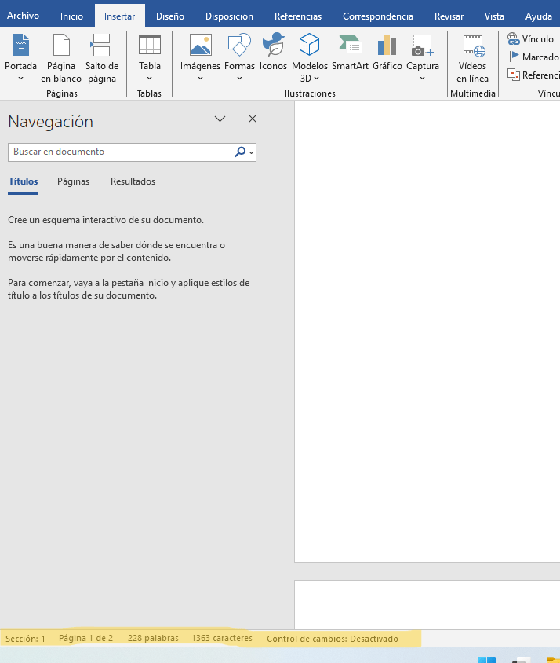Image resolution: width=560 pixels, height=663 pixels.
Task: Open Navegación pane options chevron
Action: (x=220, y=119)
